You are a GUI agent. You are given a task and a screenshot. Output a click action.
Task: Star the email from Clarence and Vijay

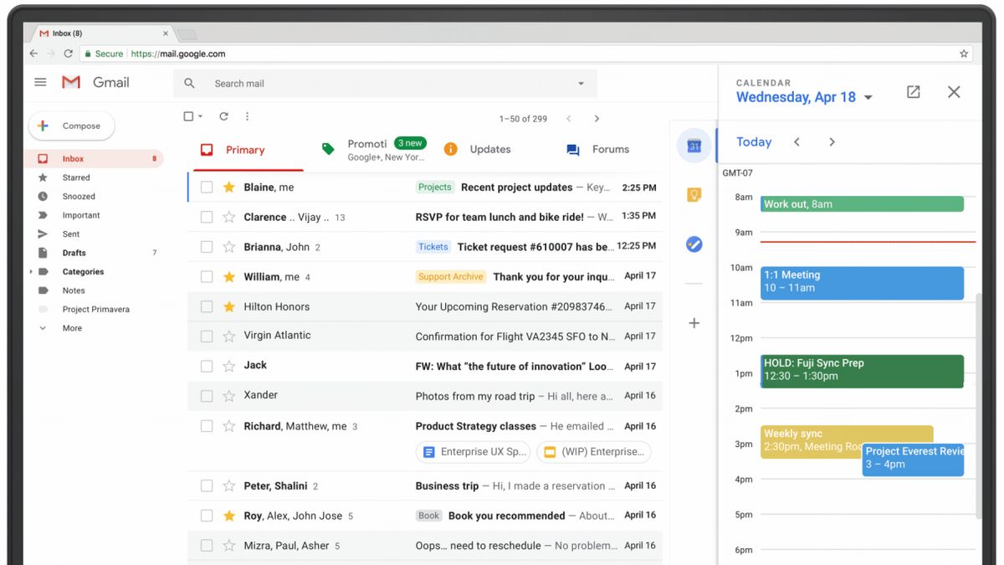pyautogui.click(x=227, y=216)
